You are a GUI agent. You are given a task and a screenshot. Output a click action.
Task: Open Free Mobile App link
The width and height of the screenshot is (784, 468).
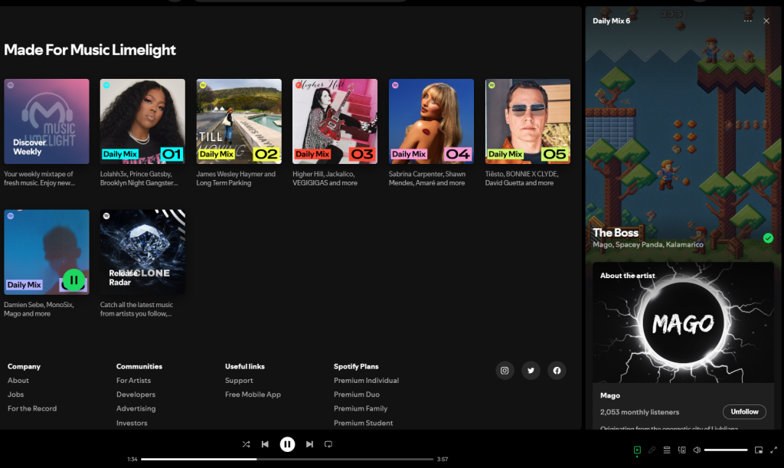[253, 394]
